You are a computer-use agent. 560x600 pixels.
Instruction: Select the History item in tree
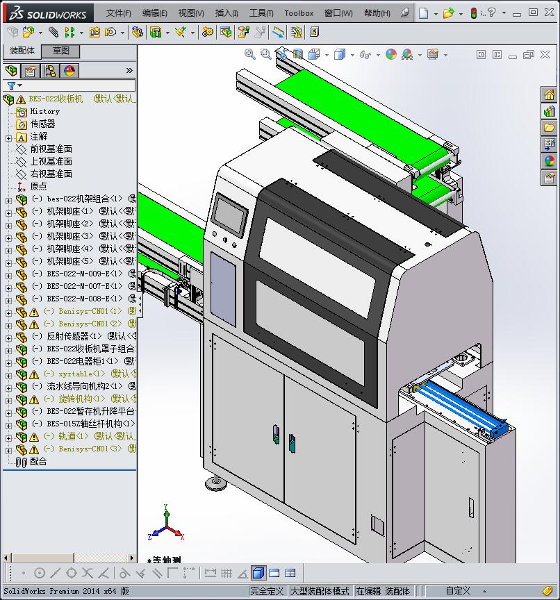44,112
